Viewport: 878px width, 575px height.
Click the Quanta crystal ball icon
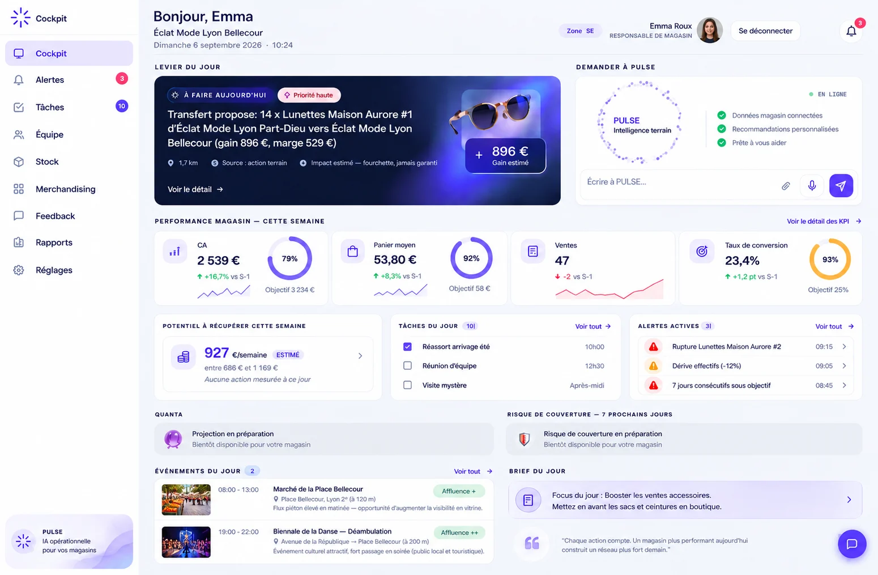point(173,439)
